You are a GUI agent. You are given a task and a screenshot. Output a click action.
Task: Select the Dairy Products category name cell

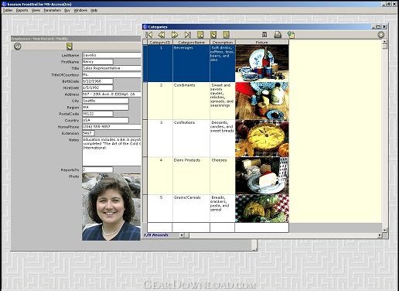(x=191, y=176)
